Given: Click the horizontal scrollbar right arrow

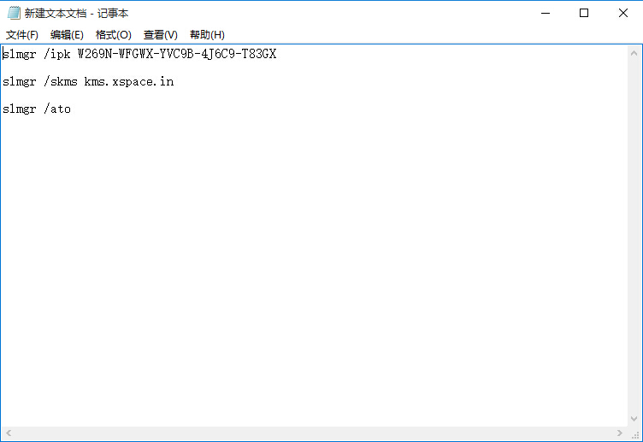Looking at the screenshot, I should point(620,433).
